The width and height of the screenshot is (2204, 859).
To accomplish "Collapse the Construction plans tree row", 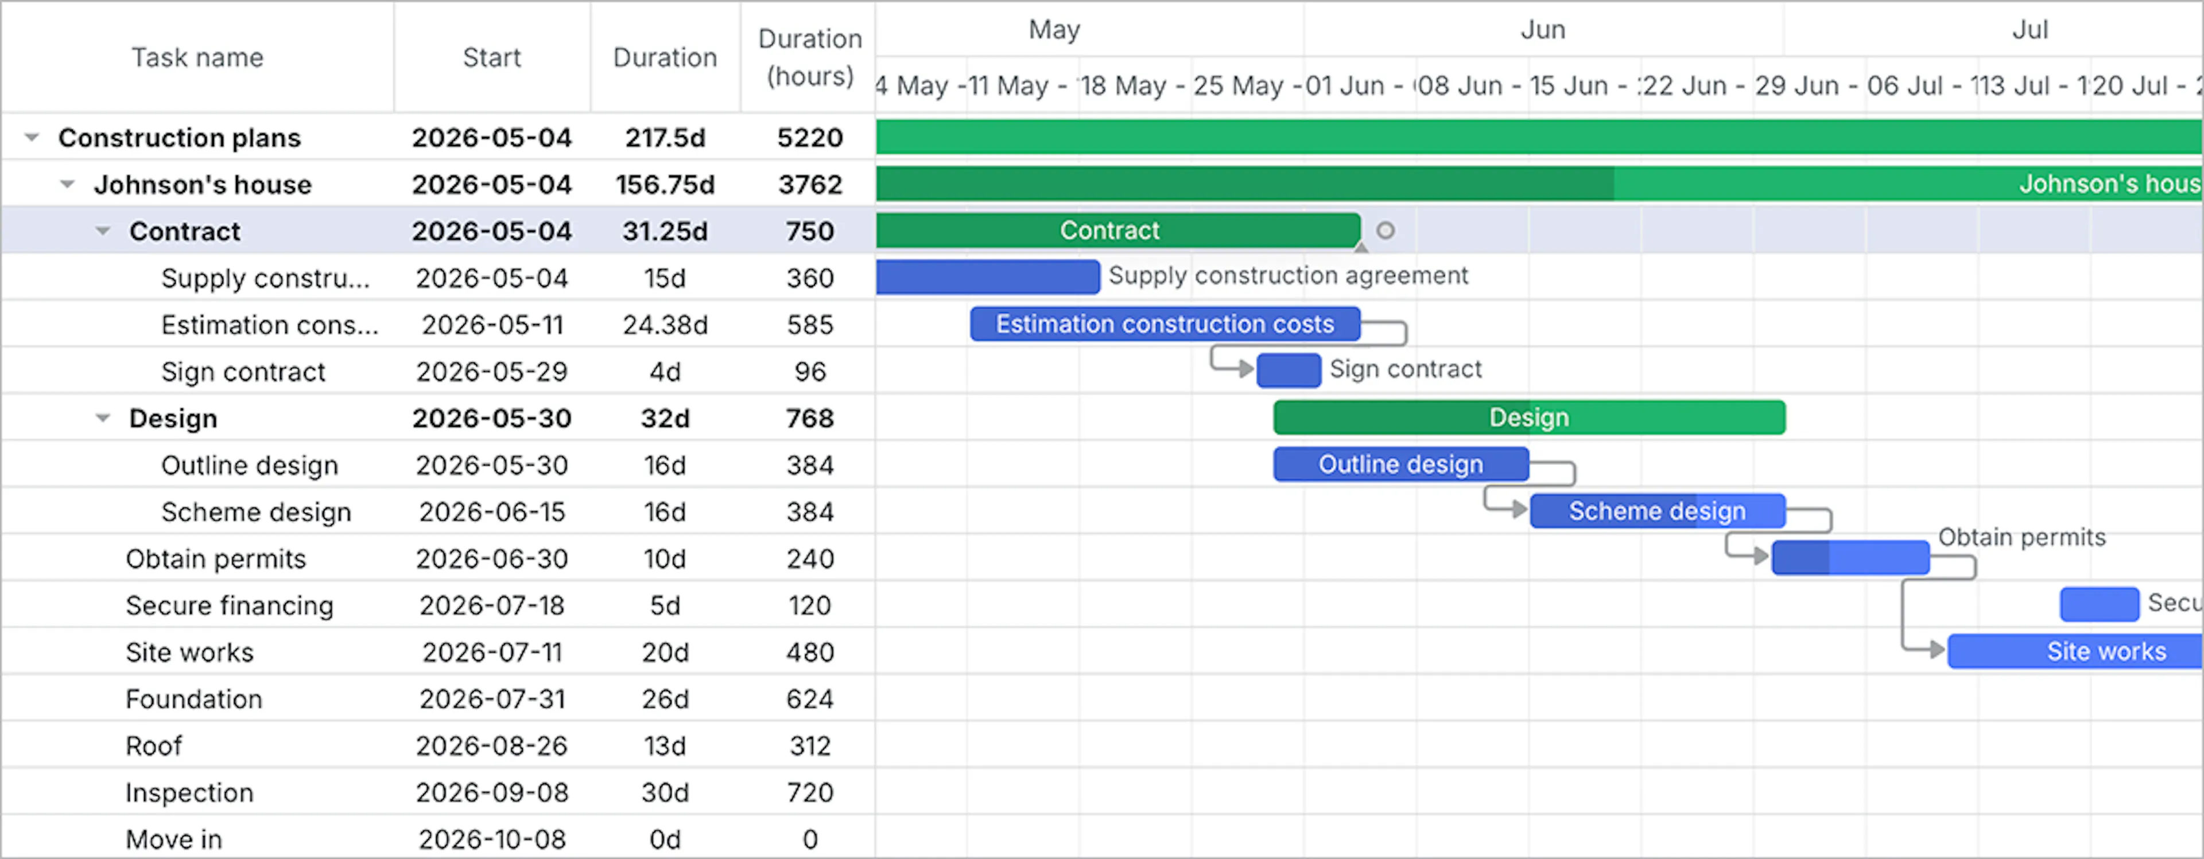I will (x=32, y=136).
